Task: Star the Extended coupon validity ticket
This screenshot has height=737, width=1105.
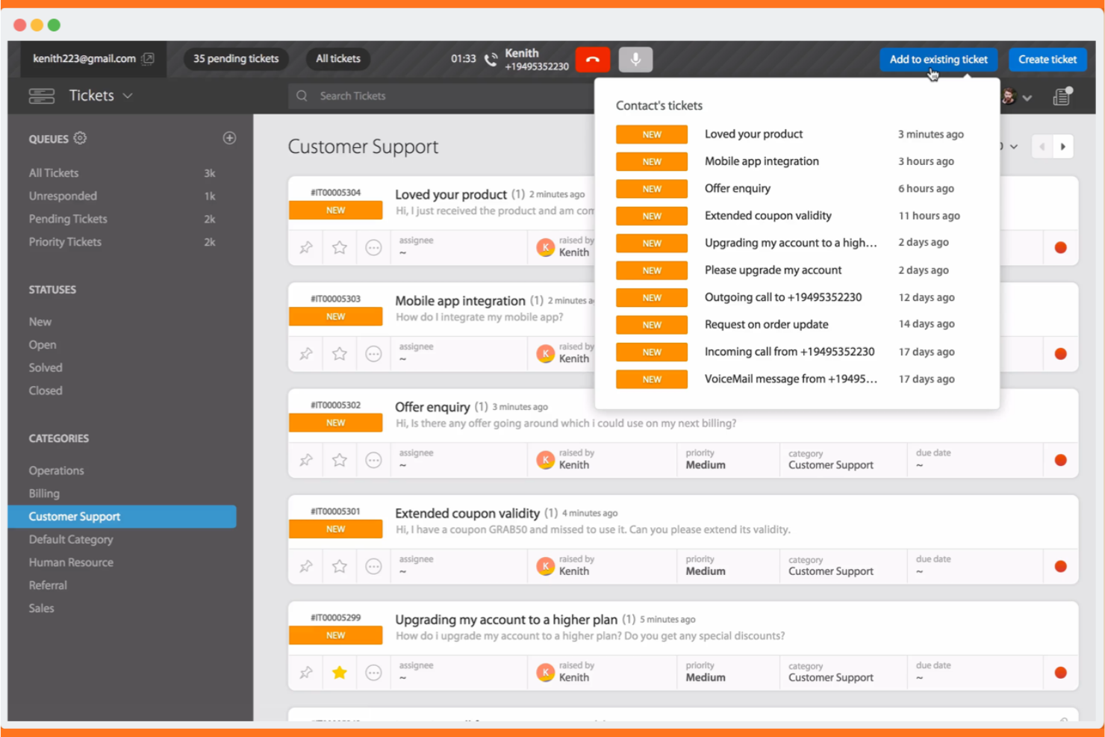Action: 339,566
